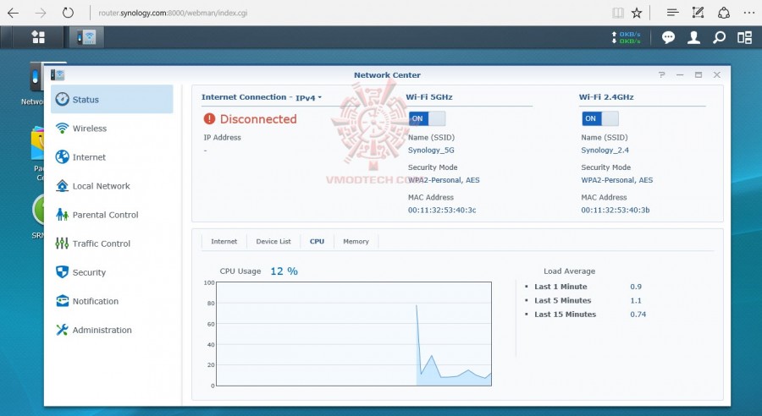Toggle the Wi-Fi 2.4GHz ON switch
This screenshot has height=416, width=762.
coord(600,118)
